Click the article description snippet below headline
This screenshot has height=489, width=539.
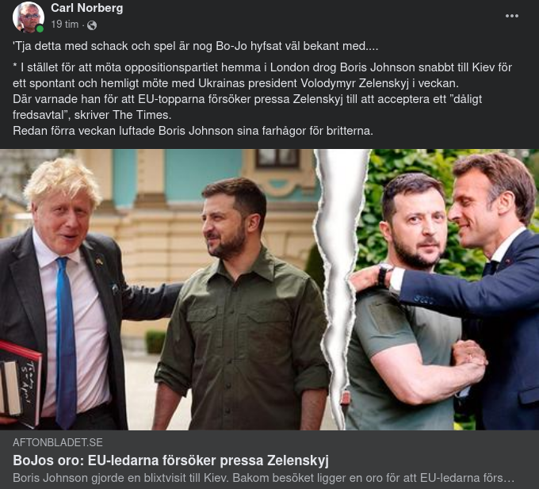[x=263, y=479]
